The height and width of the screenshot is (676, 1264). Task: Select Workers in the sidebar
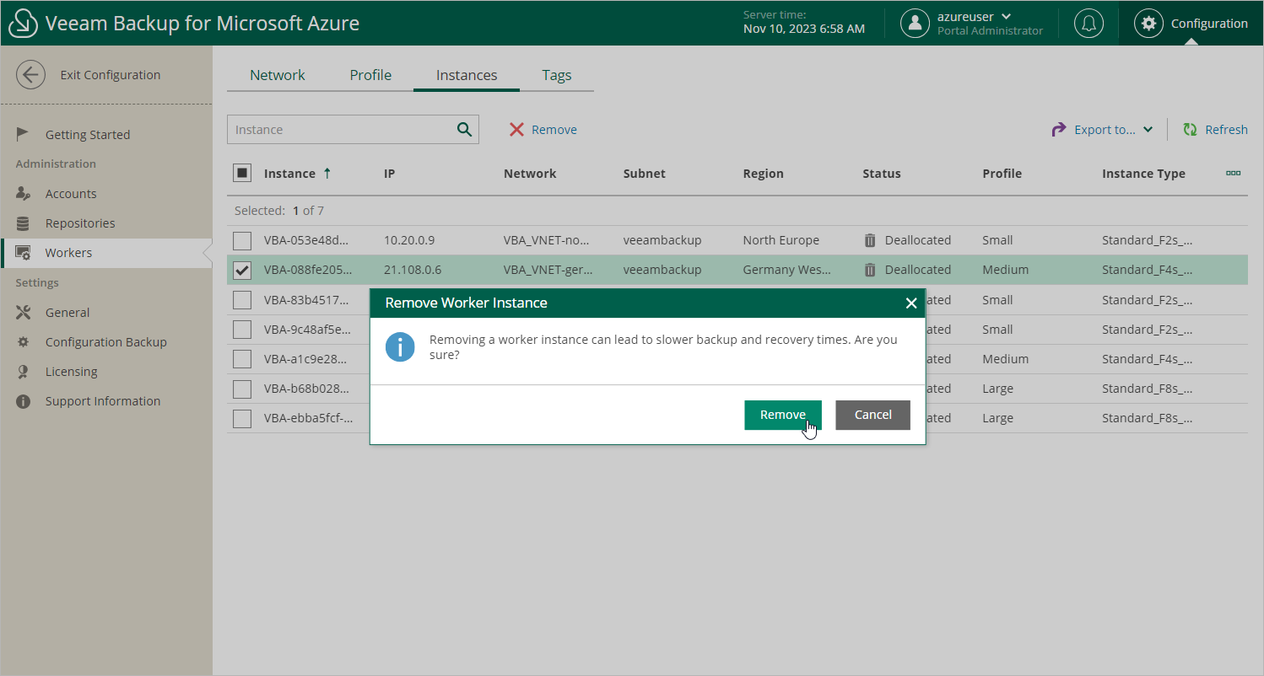(68, 253)
